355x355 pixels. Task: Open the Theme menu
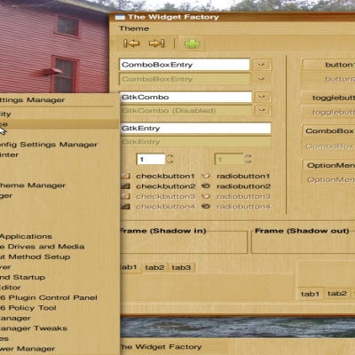coord(134,28)
